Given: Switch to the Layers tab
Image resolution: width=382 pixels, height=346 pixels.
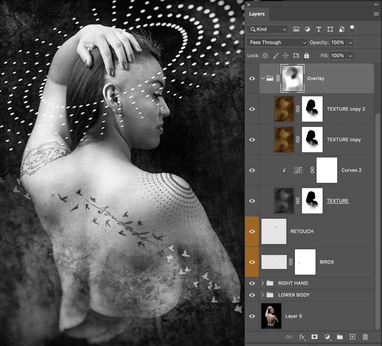Looking at the screenshot, I should [x=257, y=14].
